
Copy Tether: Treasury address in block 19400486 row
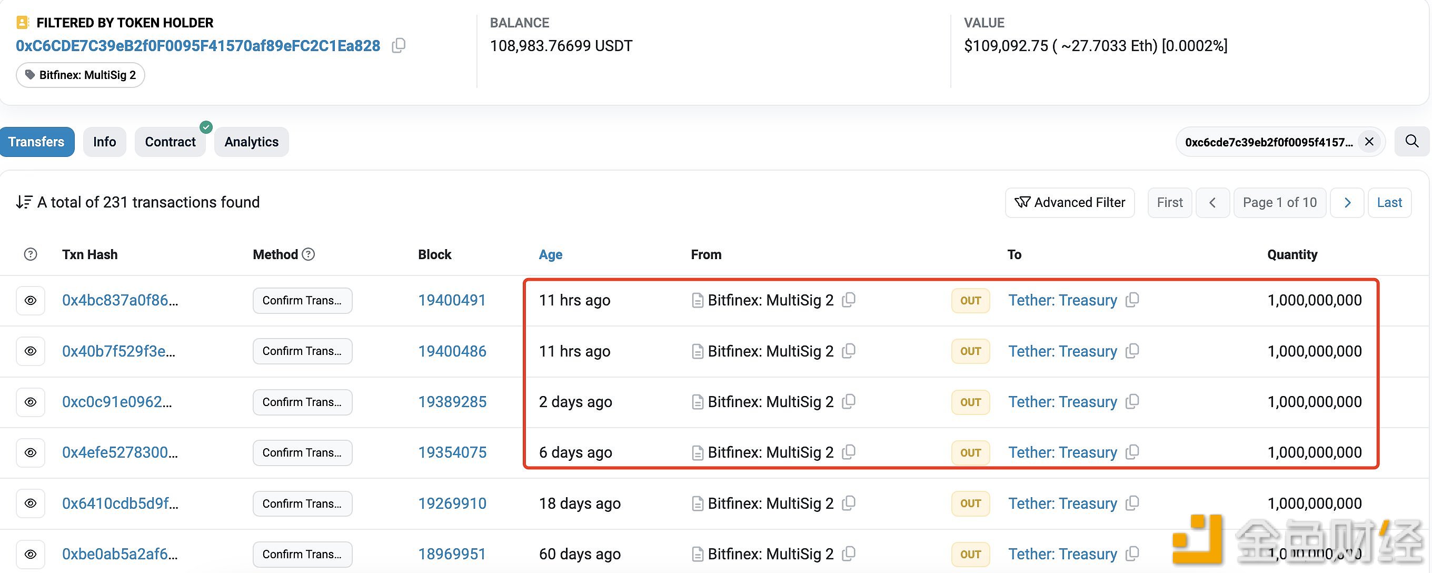(1132, 350)
